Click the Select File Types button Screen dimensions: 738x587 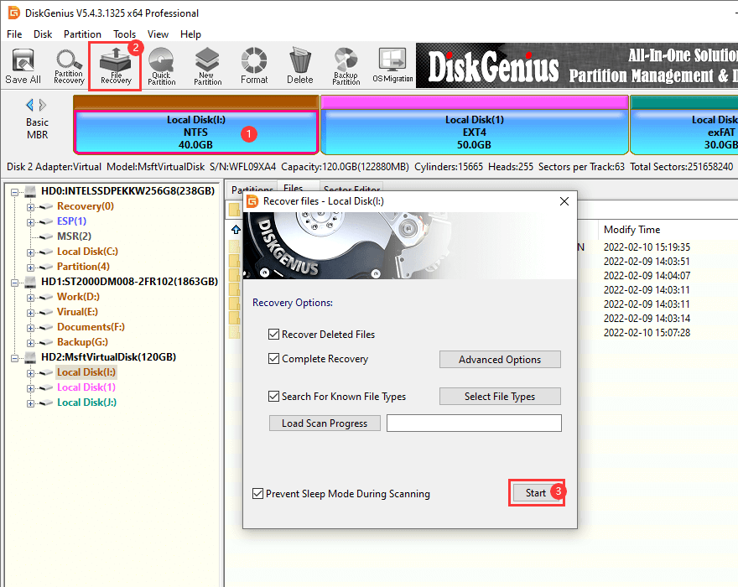(500, 397)
